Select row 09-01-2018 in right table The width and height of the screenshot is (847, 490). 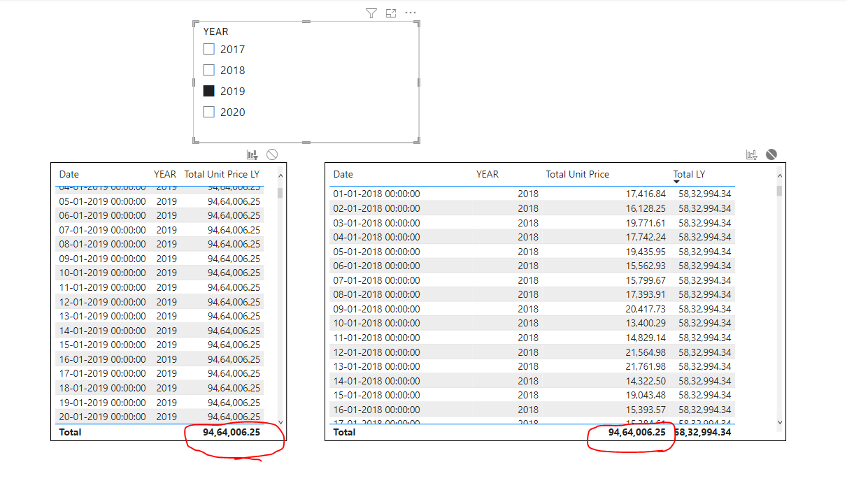[x=532, y=309]
